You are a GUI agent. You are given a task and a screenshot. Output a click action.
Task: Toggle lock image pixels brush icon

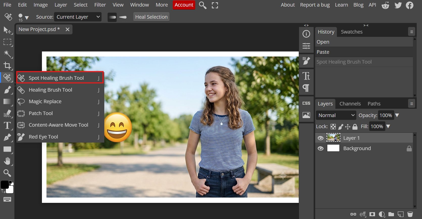pos(341,127)
